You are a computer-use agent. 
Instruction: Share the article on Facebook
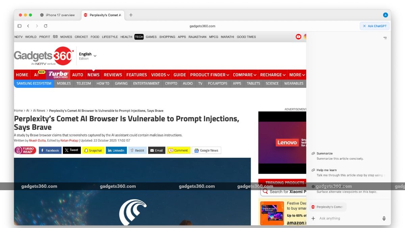50,150
